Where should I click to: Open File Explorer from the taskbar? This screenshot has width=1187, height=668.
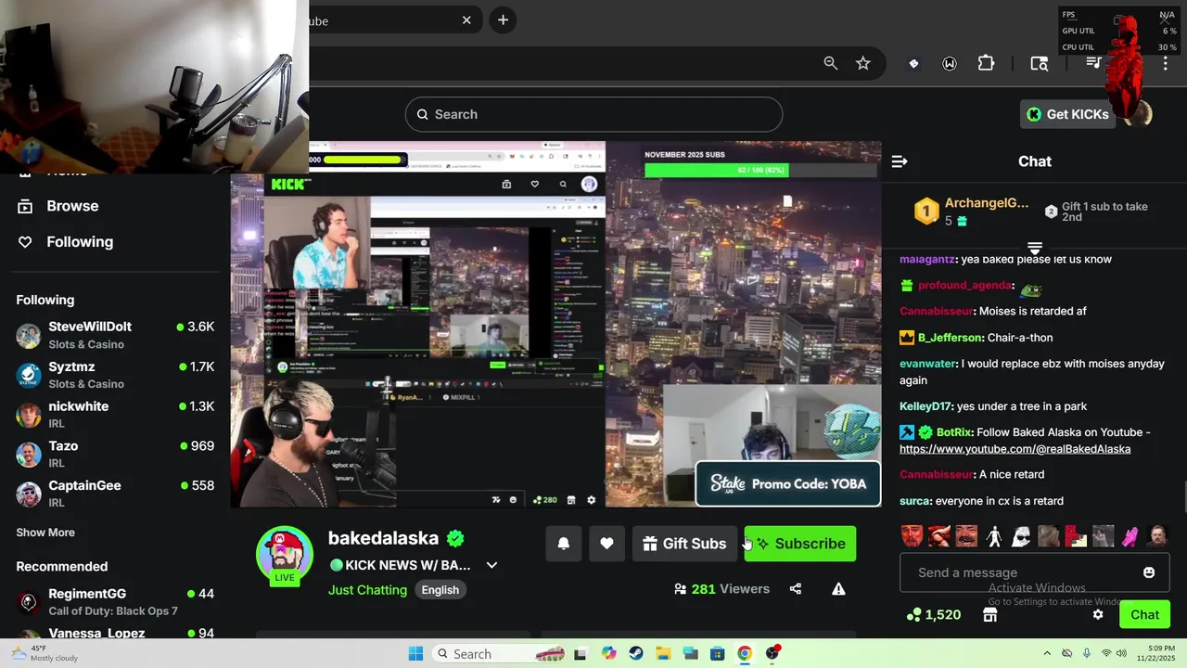coord(663,654)
